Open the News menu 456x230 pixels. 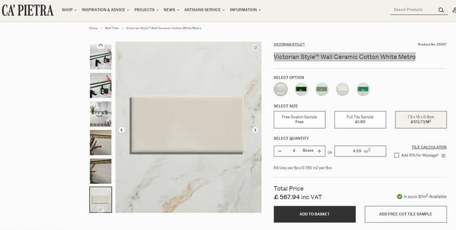171,10
